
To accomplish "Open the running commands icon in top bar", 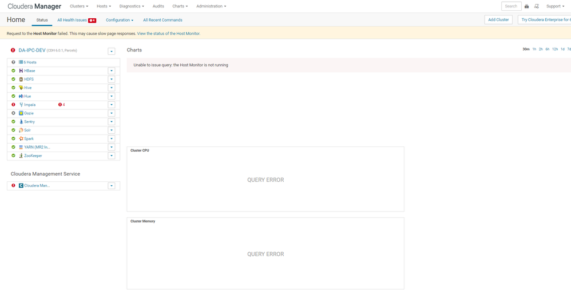I will click(x=537, y=6).
